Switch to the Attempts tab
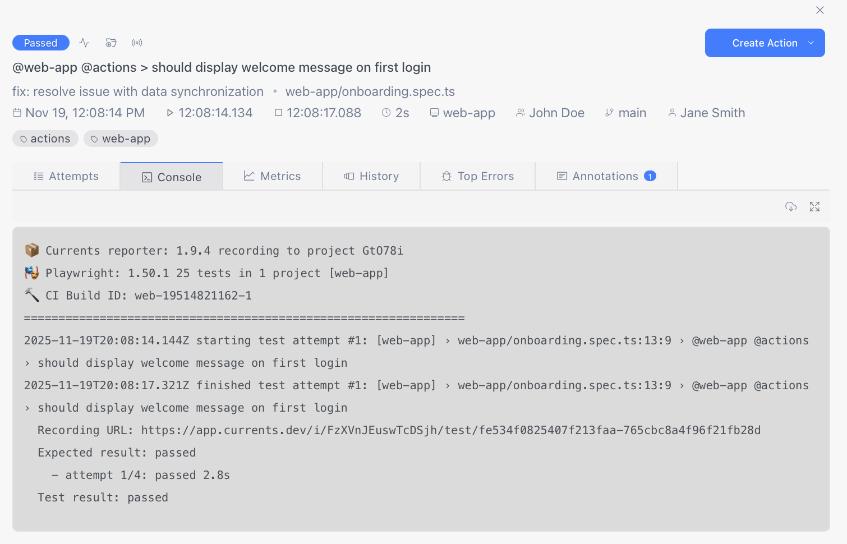Screen dimensions: 847x544 [66, 176]
